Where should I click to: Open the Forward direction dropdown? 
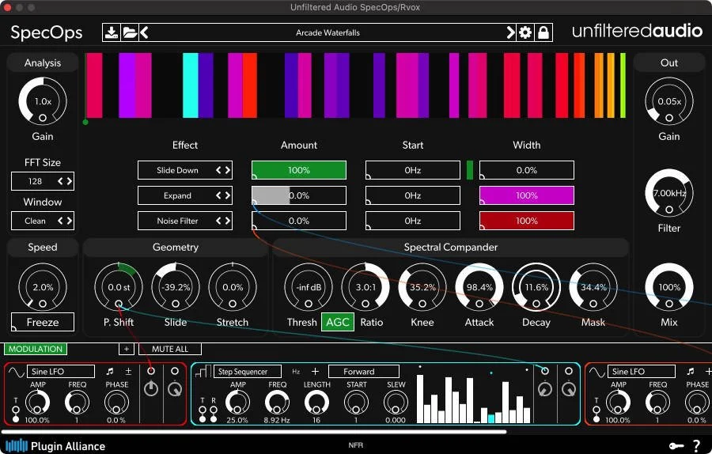coord(364,372)
